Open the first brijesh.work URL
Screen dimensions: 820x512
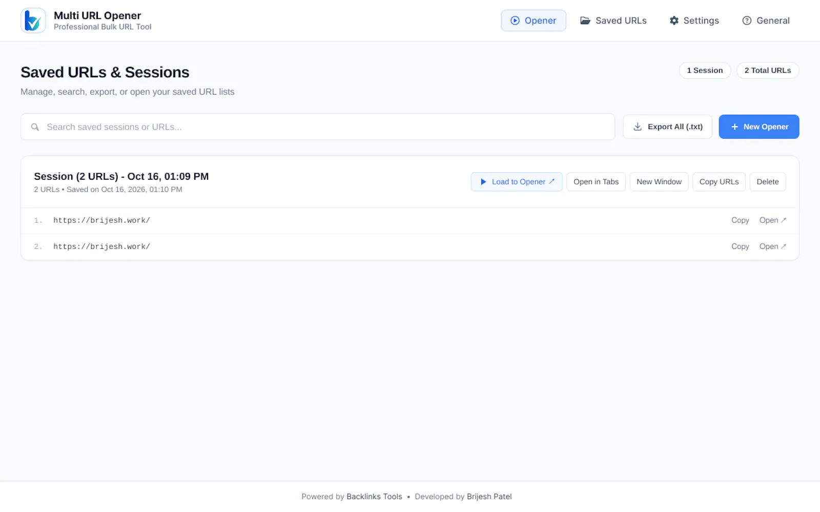tap(773, 220)
